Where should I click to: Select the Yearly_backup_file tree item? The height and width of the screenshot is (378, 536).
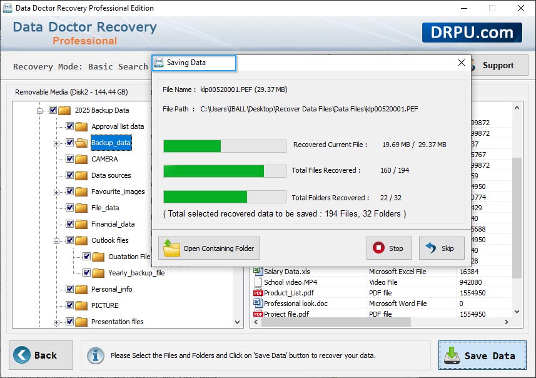tap(136, 273)
